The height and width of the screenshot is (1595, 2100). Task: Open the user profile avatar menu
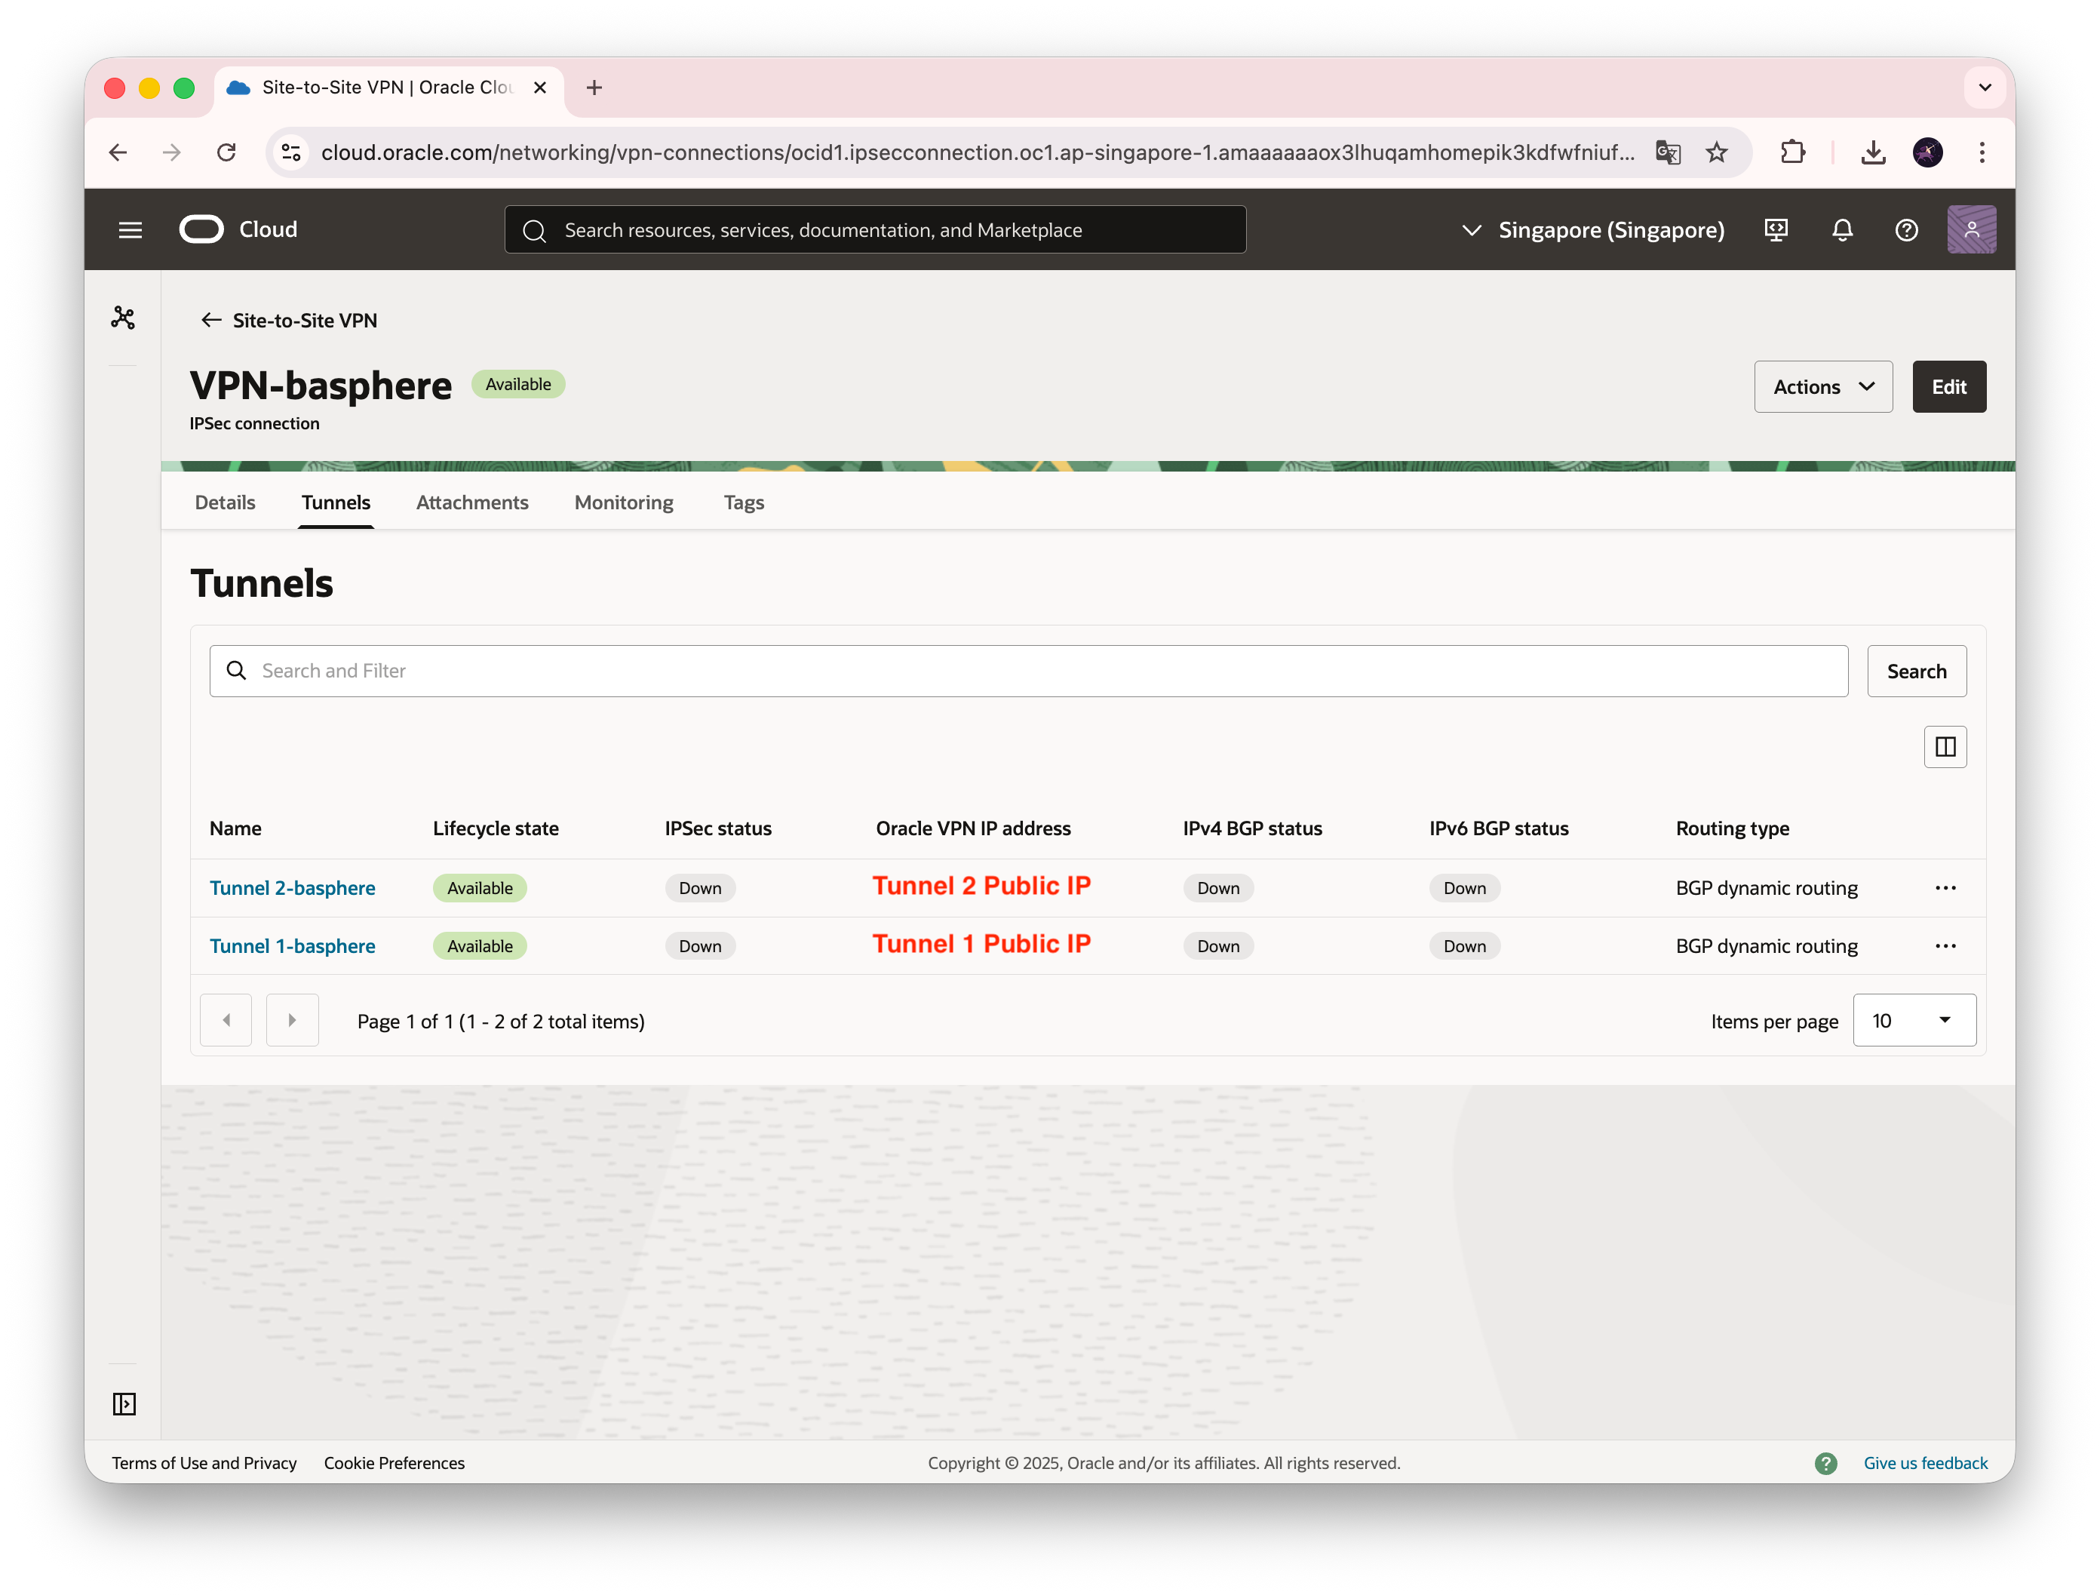pos(1971,230)
